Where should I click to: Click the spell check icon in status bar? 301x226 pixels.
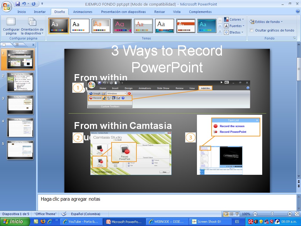point(64,214)
